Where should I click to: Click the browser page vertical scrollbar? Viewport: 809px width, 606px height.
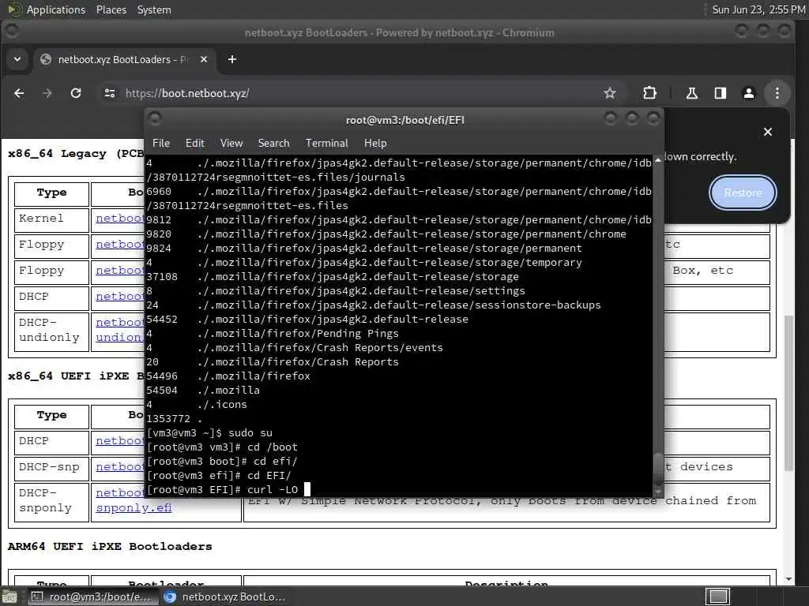coord(788,393)
